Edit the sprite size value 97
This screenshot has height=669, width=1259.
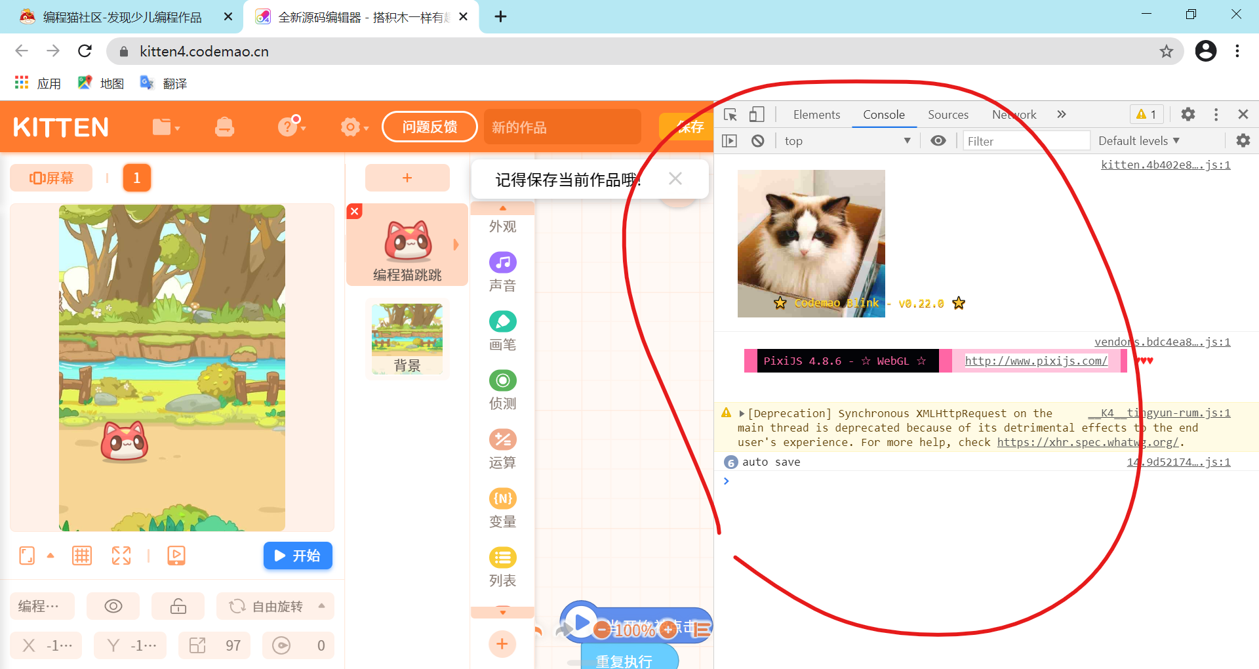214,645
